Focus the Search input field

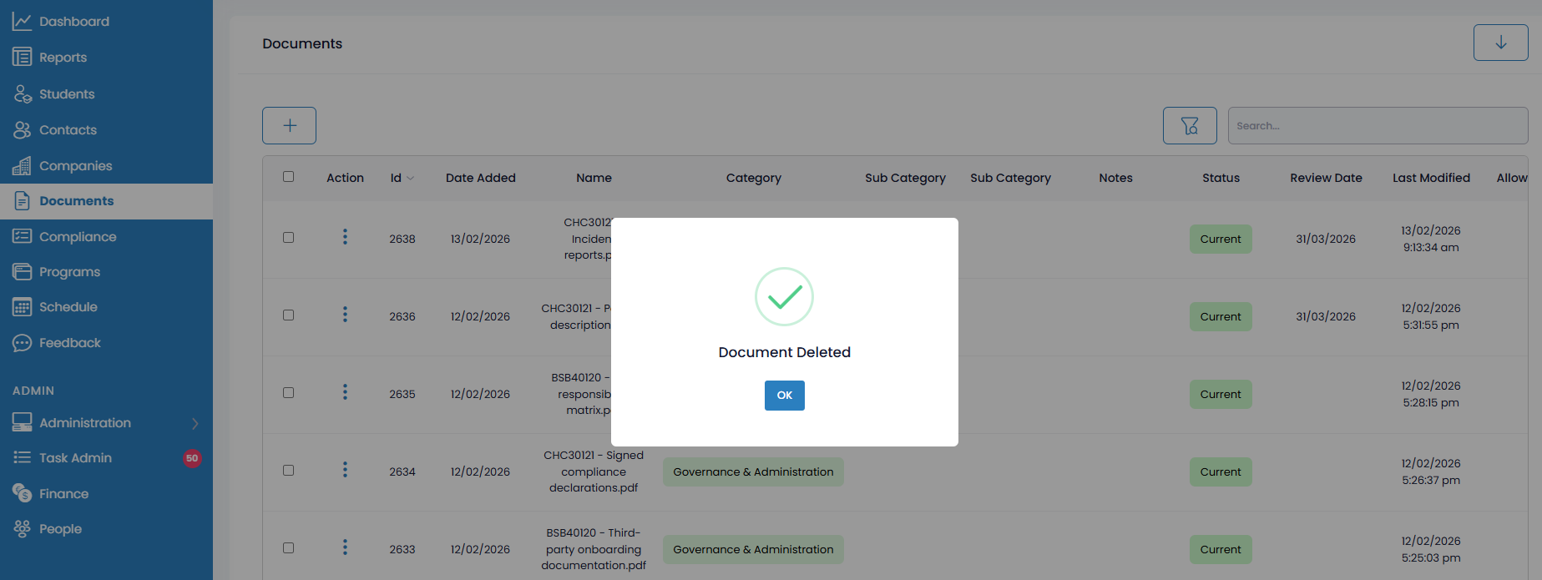tap(1377, 126)
